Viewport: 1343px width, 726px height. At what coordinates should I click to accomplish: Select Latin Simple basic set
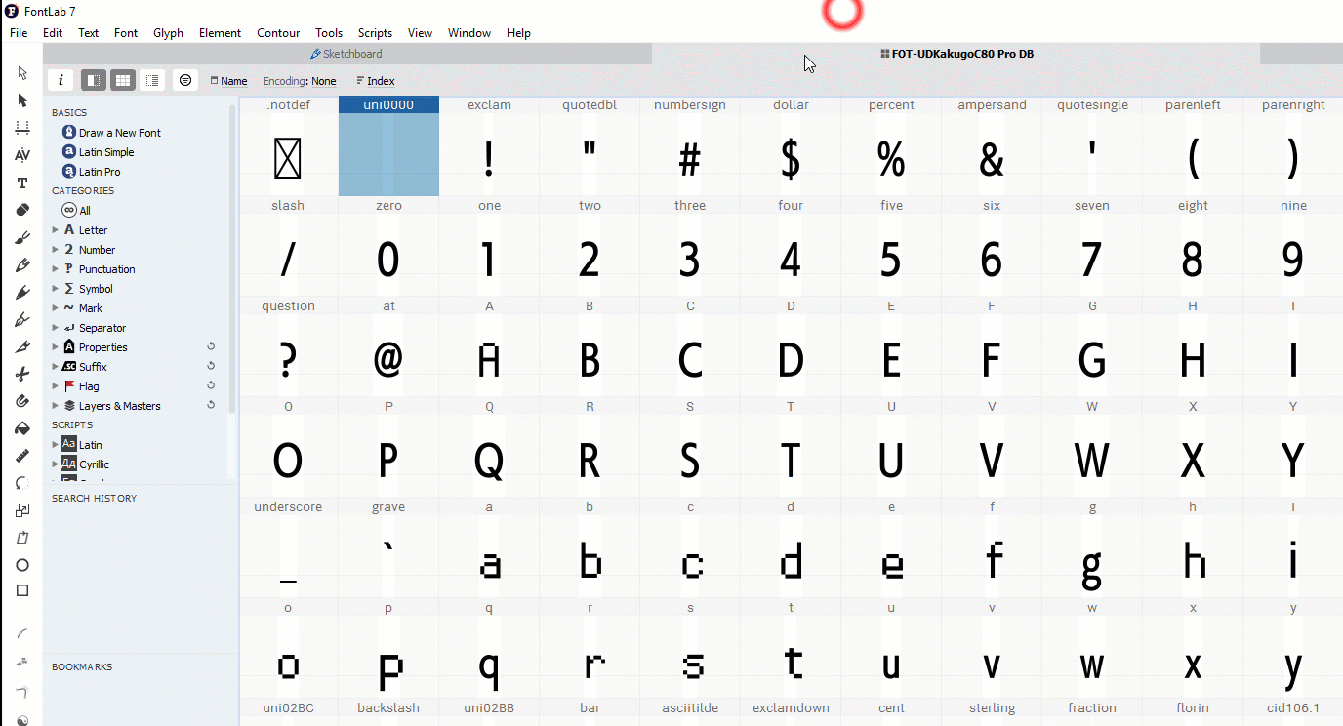98,152
